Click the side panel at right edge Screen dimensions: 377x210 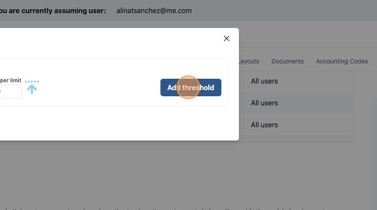pyautogui.click(x=374, y=154)
